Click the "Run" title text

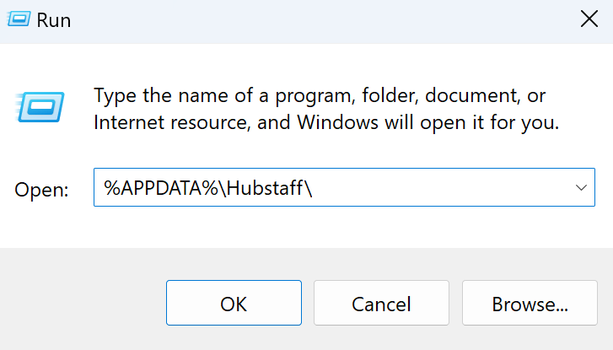point(54,20)
